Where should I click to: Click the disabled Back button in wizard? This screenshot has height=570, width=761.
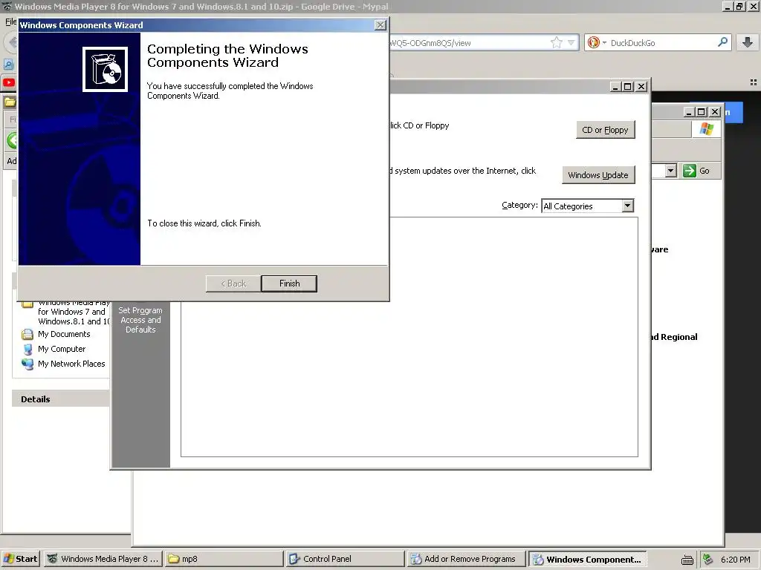233,284
